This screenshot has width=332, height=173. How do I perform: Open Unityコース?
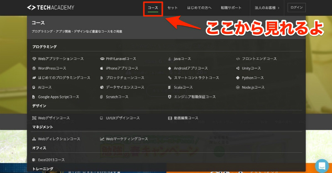251,68
